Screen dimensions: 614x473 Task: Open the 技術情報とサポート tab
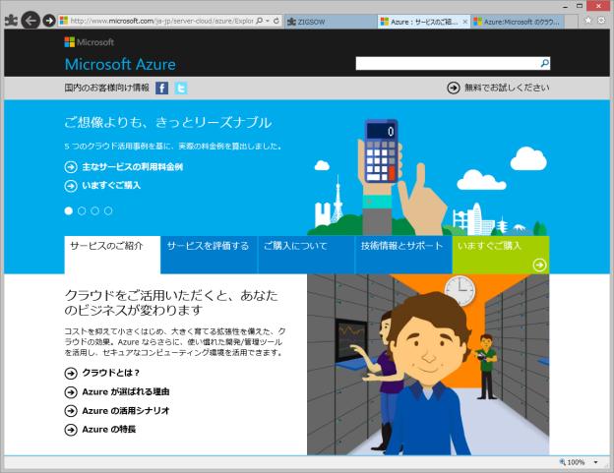tap(401, 246)
